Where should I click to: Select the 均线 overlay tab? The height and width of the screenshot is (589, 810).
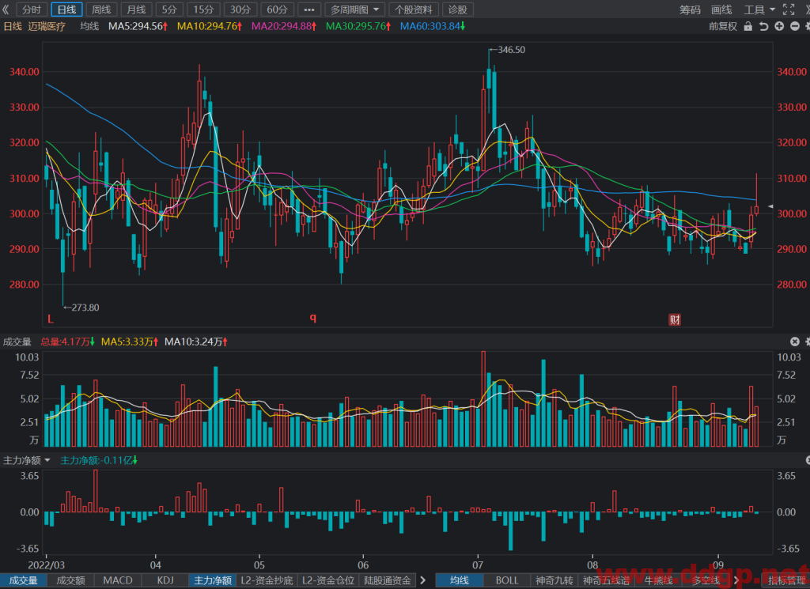460,580
